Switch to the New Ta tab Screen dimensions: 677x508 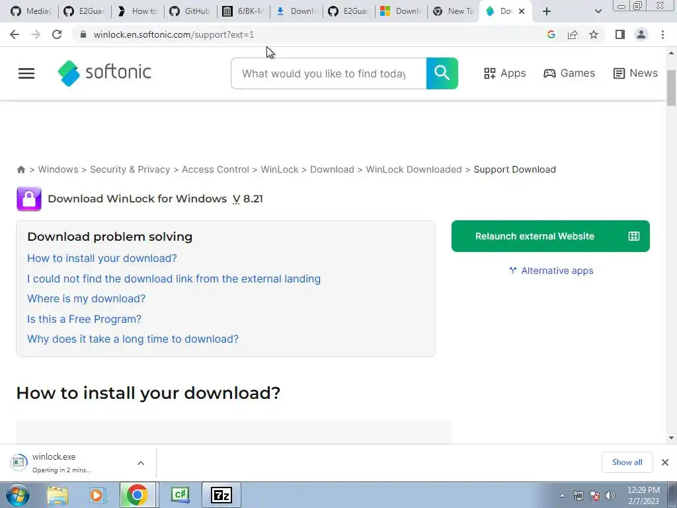(454, 11)
